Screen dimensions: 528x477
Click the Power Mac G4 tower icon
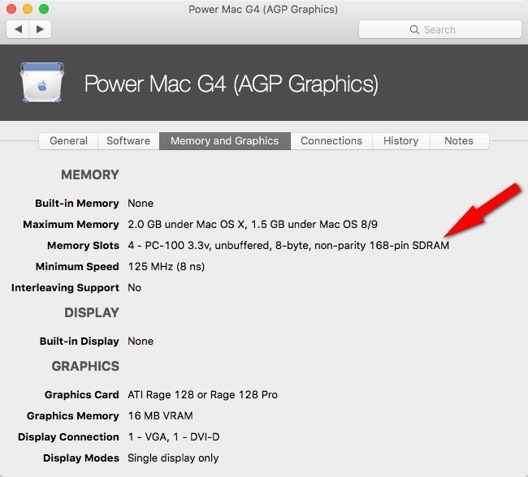(x=42, y=83)
